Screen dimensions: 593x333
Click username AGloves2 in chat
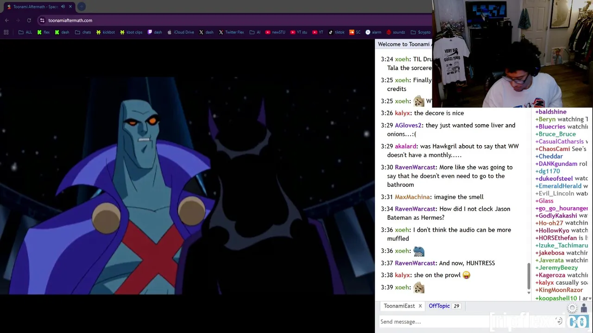point(408,125)
